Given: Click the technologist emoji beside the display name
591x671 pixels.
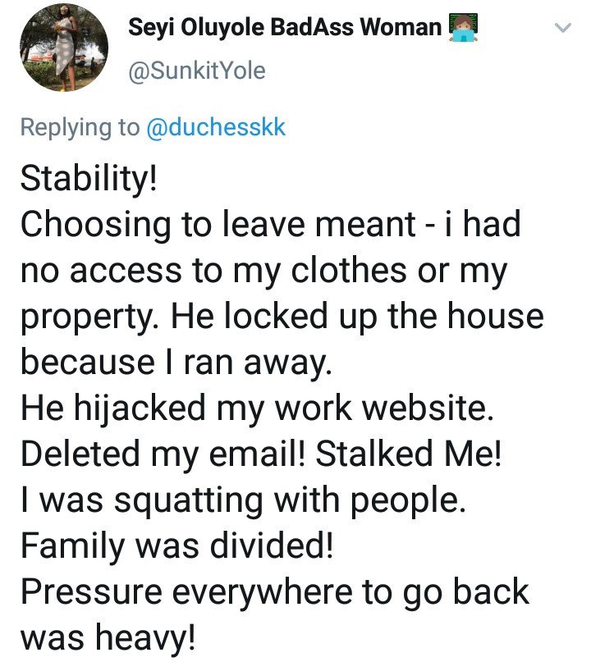Looking at the screenshot, I should tap(463, 27).
